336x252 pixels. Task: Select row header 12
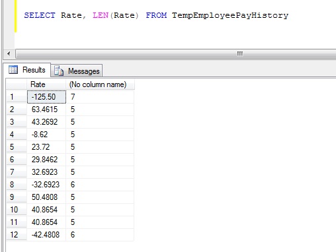(17, 234)
